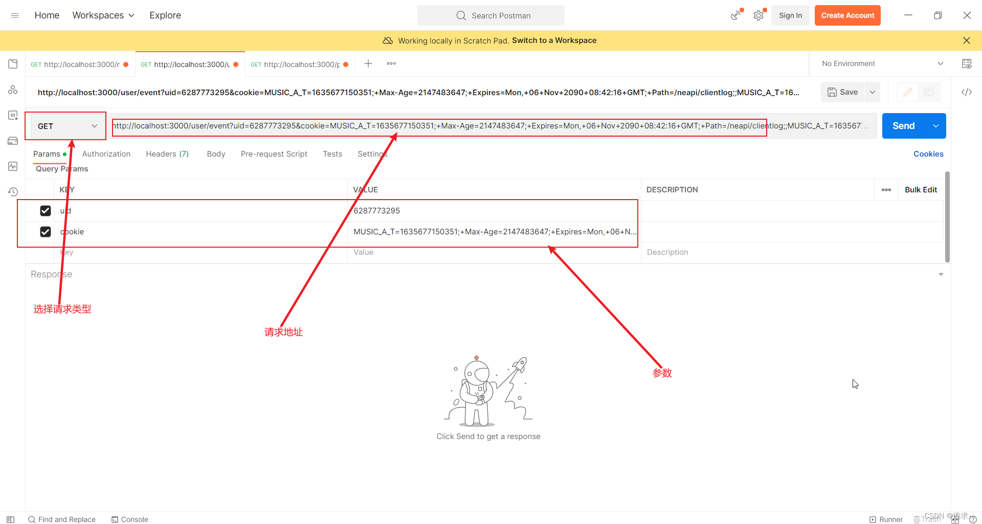Open Find and Replace
The image size is (982, 524).
coord(62,519)
